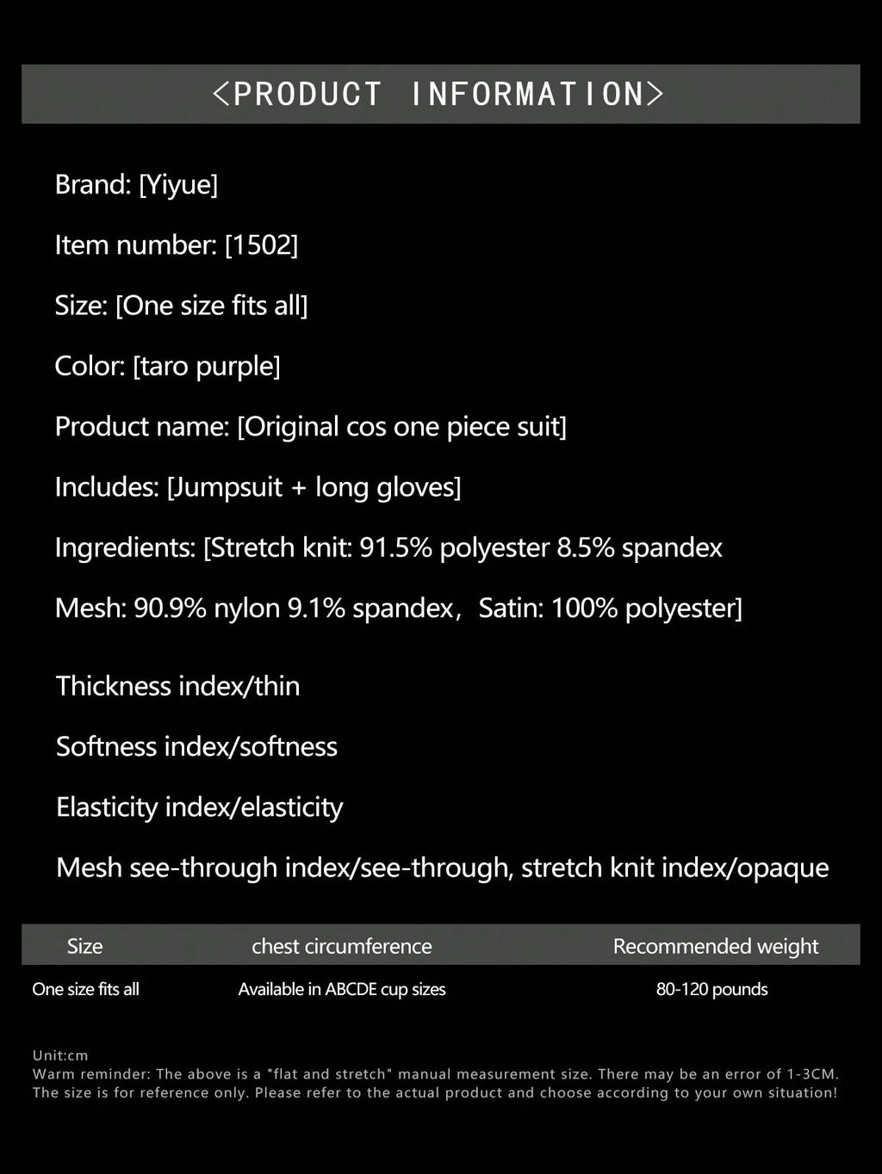Click the Size column header
This screenshot has height=1174, width=882.
[x=84, y=946]
